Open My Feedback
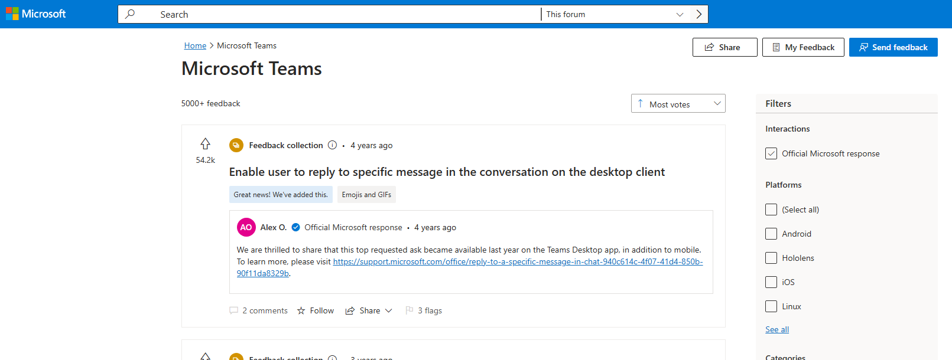 pos(803,47)
